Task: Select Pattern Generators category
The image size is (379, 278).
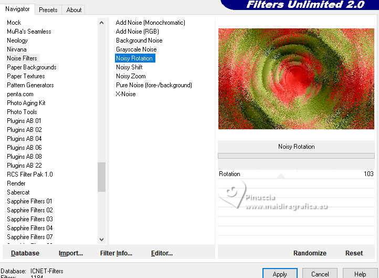Action: coord(30,85)
